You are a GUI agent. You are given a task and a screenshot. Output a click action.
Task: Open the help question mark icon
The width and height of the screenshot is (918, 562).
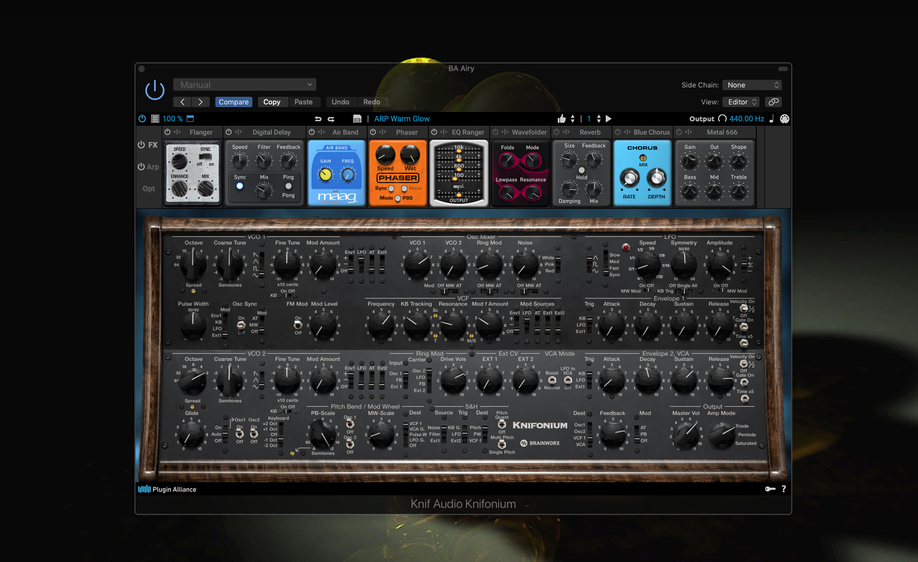pyautogui.click(x=784, y=489)
